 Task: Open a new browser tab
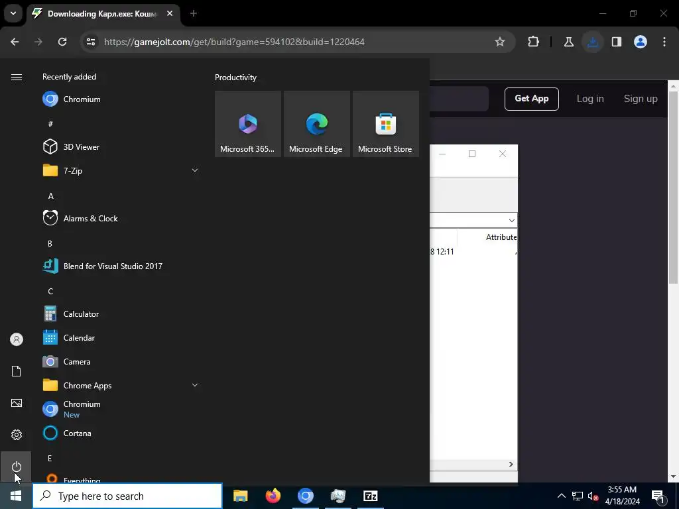coord(194,13)
